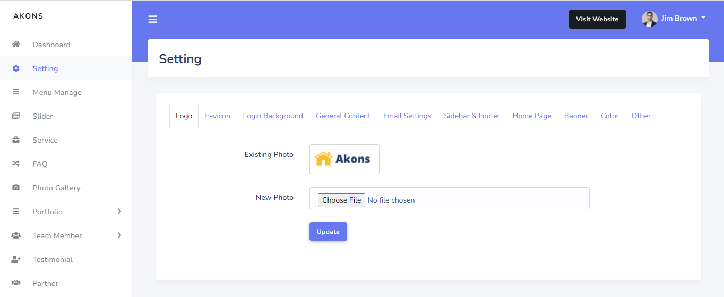Click the existing Akons logo thumbnail
Screen dimensions: 724x297
[344, 159]
